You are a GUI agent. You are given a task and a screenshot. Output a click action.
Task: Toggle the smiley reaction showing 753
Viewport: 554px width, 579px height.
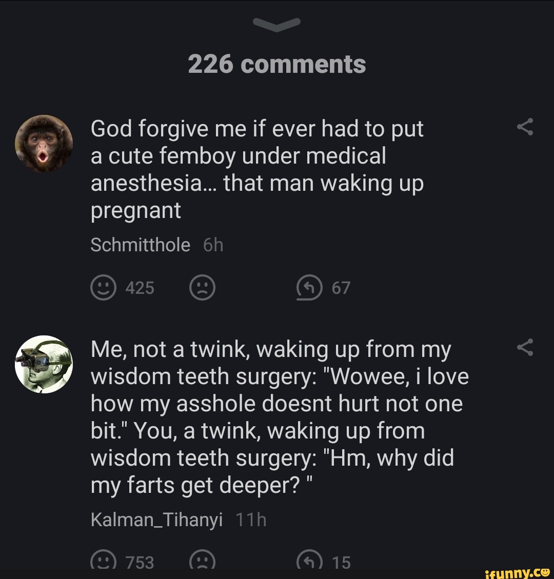pyautogui.click(x=122, y=562)
